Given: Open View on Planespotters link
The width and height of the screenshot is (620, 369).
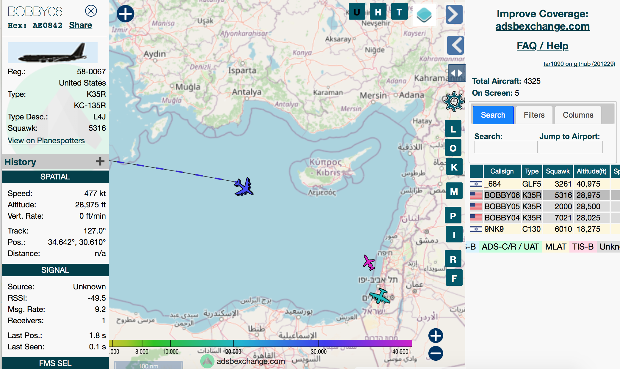Looking at the screenshot, I should 46,141.
